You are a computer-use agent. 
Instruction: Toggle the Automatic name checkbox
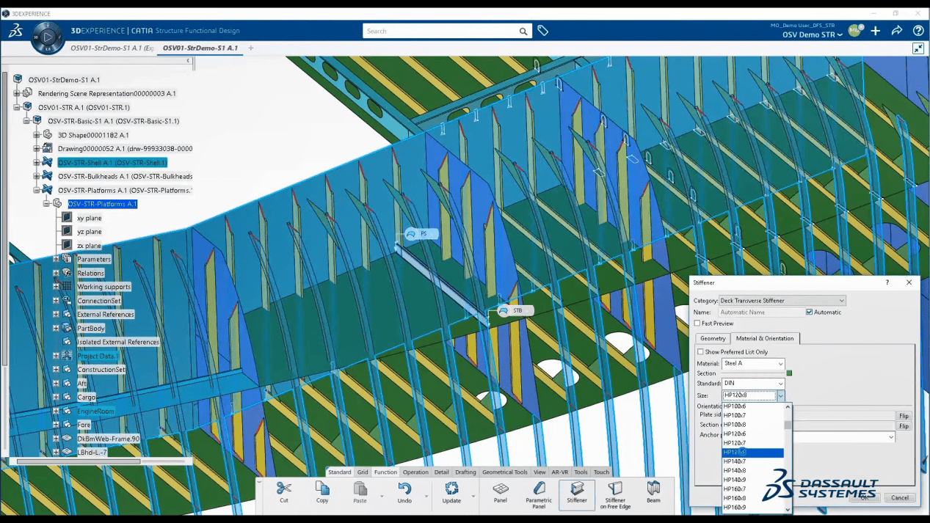pyautogui.click(x=810, y=312)
